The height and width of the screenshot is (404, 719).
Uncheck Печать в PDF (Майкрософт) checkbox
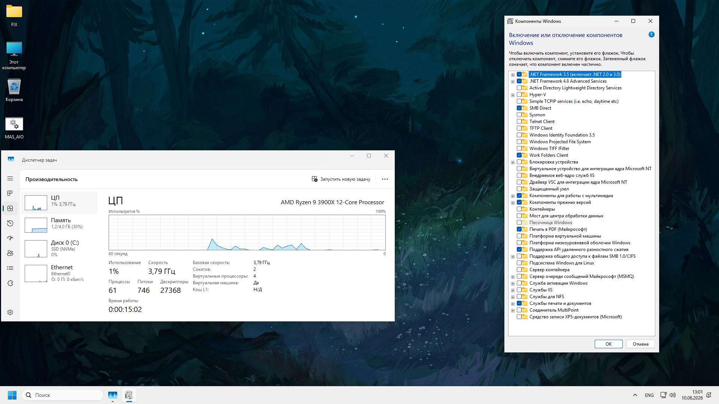[x=519, y=229]
